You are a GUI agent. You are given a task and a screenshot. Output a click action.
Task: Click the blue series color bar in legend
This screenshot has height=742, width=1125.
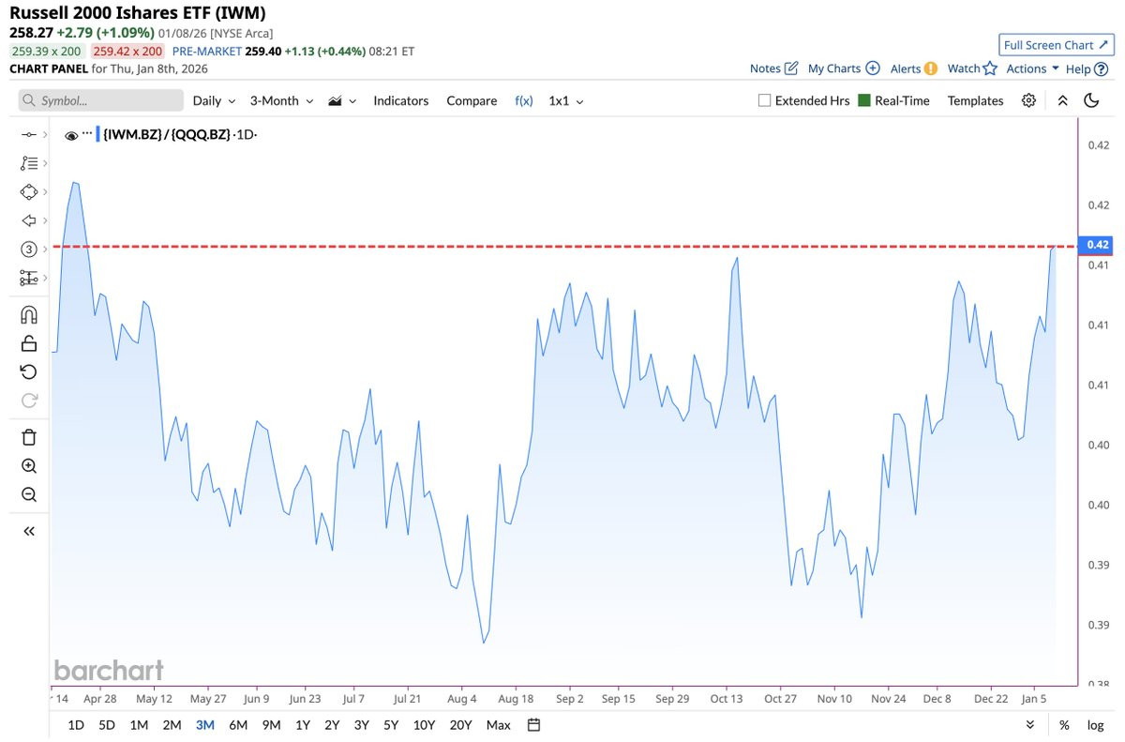coord(97,135)
